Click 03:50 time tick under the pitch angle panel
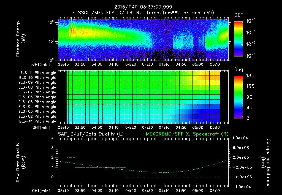The image size is (282, 195). (80, 128)
